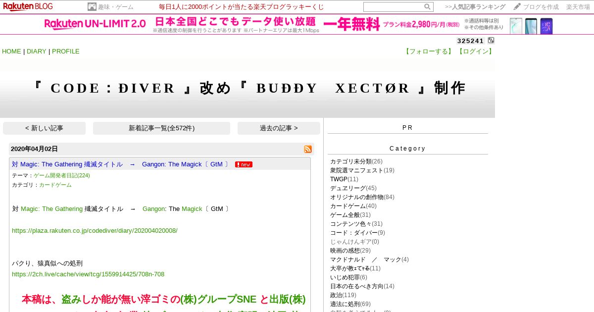Open 新着記事一覧(全572件) button
This screenshot has height=312, width=594.
[161, 128]
